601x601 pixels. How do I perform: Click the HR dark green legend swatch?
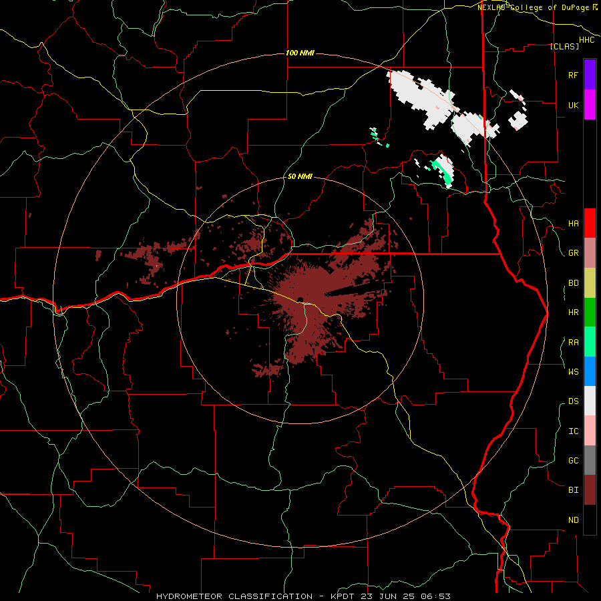[590, 313]
